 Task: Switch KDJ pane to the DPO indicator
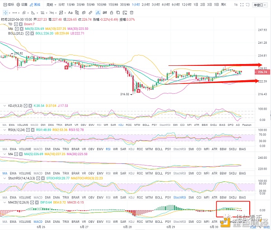coord(230,125)
